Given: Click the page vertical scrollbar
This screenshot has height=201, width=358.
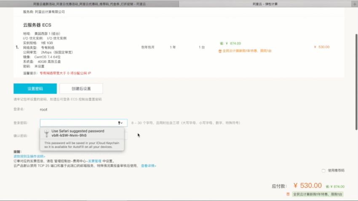Looking at the screenshot, I should [x=356, y=82].
